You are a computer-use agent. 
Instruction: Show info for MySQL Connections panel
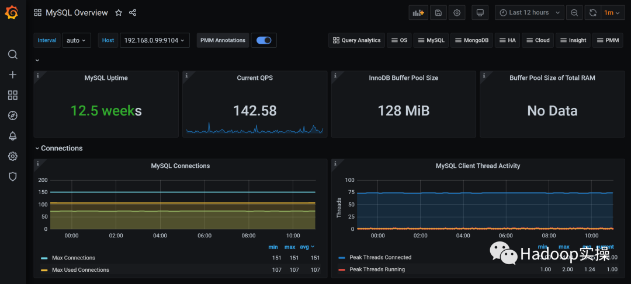pyautogui.click(x=37, y=163)
